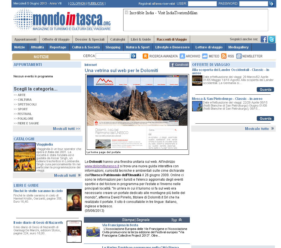Open the RSS feed icon
This screenshot has height=248, width=281.
[x=224, y=56]
